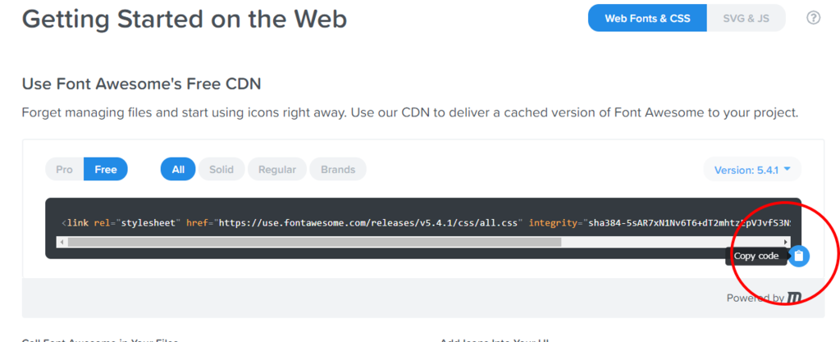
Task: Click the Powered by CDN logo
Action: pos(793,298)
